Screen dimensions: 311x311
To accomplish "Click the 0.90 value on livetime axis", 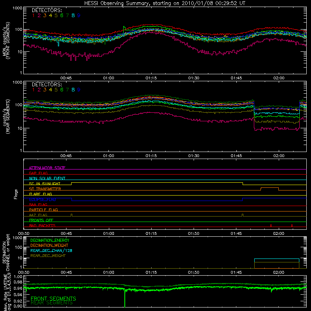I will [x=18, y=306].
